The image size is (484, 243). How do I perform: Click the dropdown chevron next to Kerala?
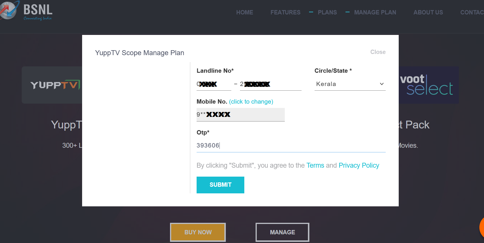382,84
